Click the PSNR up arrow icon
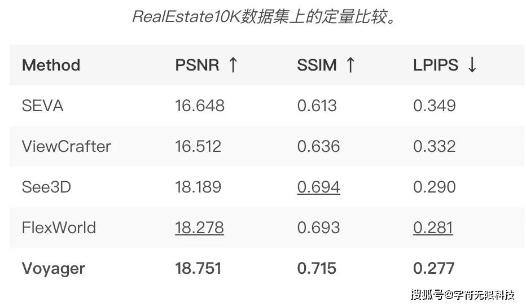The width and height of the screenshot is (526, 306). [x=233, y=65]
